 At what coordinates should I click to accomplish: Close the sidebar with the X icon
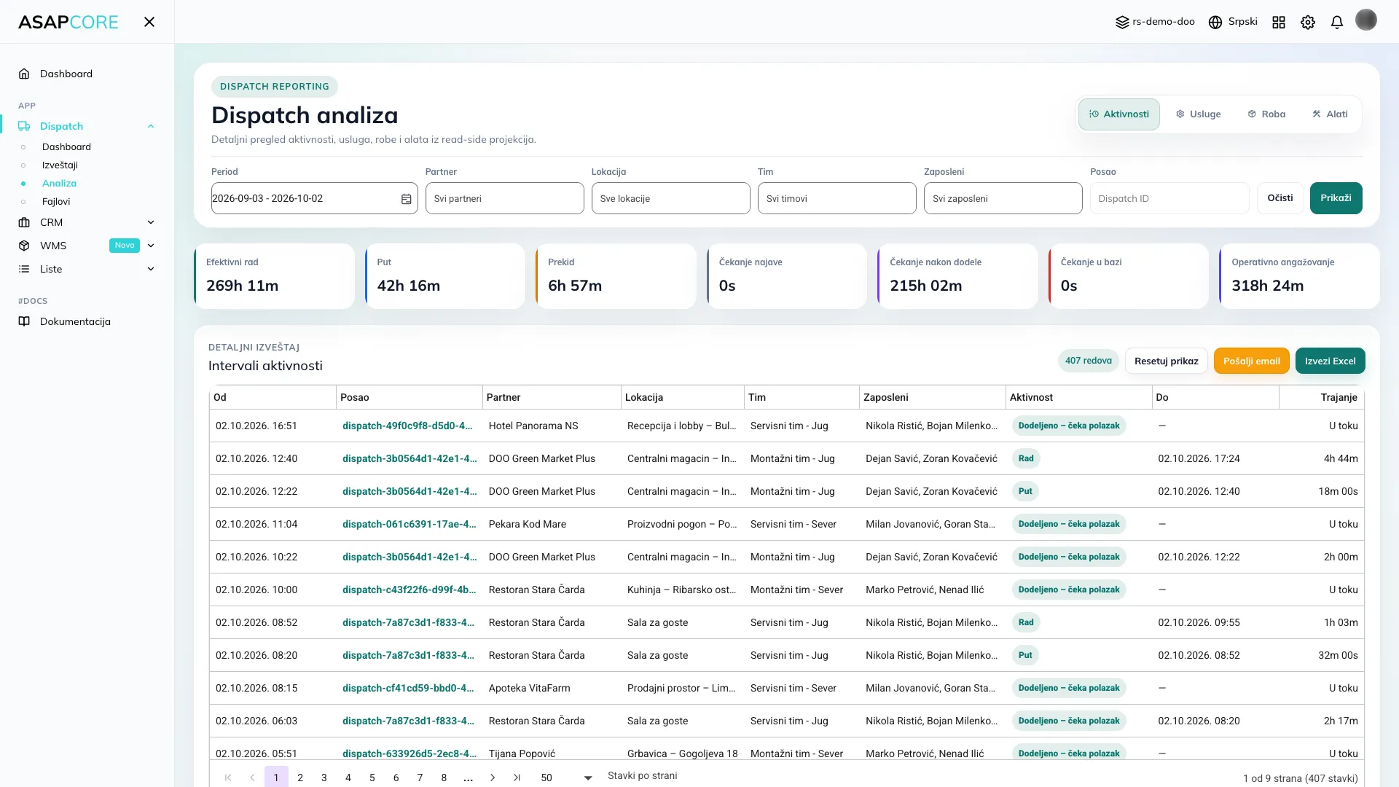pos(149,22)
